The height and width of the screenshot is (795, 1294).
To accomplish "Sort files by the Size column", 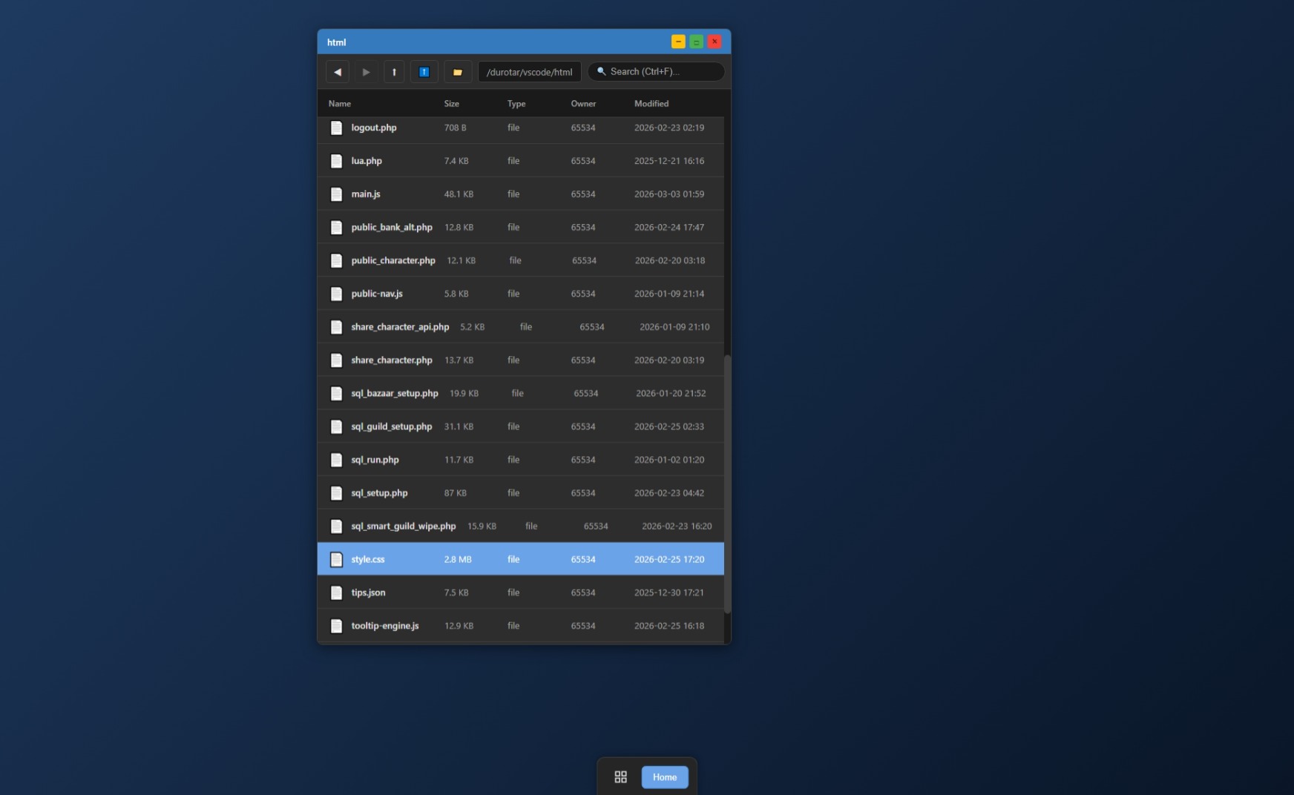I will (451, 103).
